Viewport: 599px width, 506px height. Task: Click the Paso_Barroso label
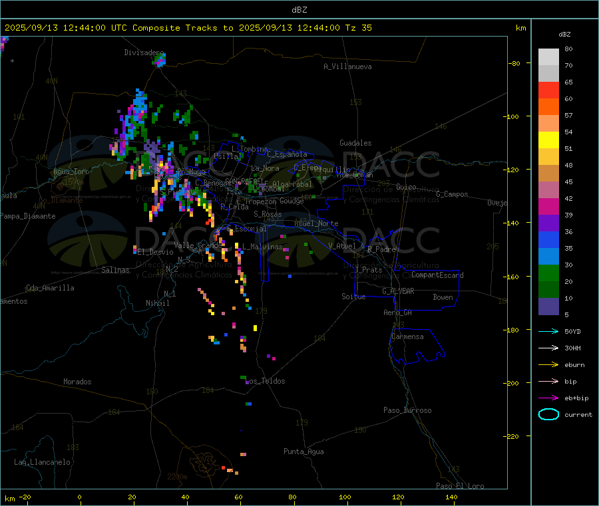coord(407,410)
